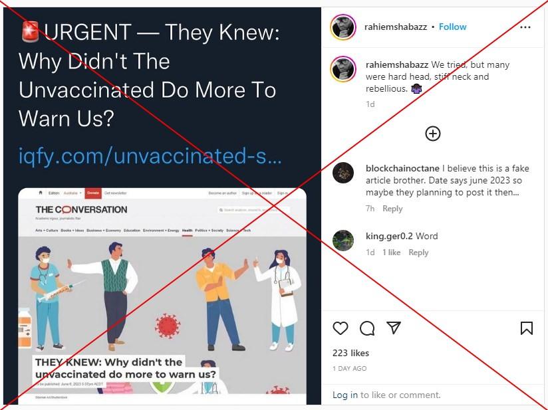Open blockchainoctane's avatar
The image size is (548, 410).
coord(343,173)
